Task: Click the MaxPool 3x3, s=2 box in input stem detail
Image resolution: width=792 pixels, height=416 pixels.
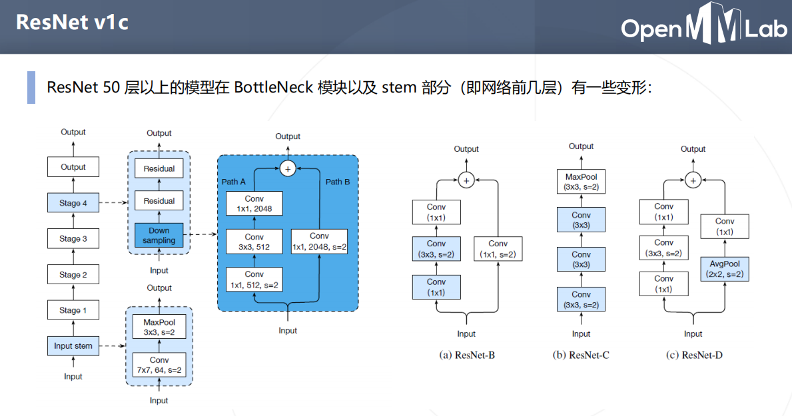Action: coord(159,327)
